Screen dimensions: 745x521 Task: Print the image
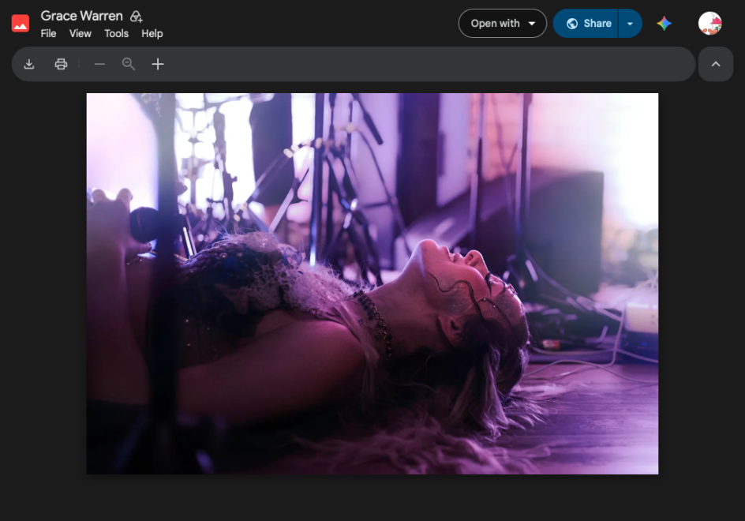(x=61, y=64)
